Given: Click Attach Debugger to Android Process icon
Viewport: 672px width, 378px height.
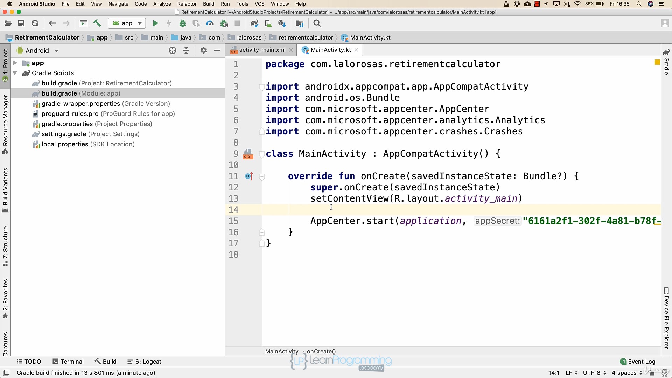Looking at the screenshot, I should (x=224, y=23).
